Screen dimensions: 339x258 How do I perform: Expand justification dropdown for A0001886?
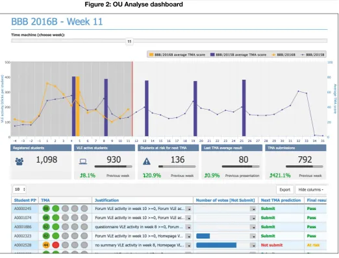click(189, 227)
